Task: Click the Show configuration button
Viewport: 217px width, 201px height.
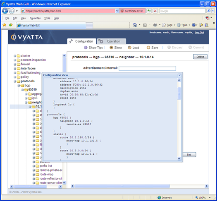Action: [116, 48]
